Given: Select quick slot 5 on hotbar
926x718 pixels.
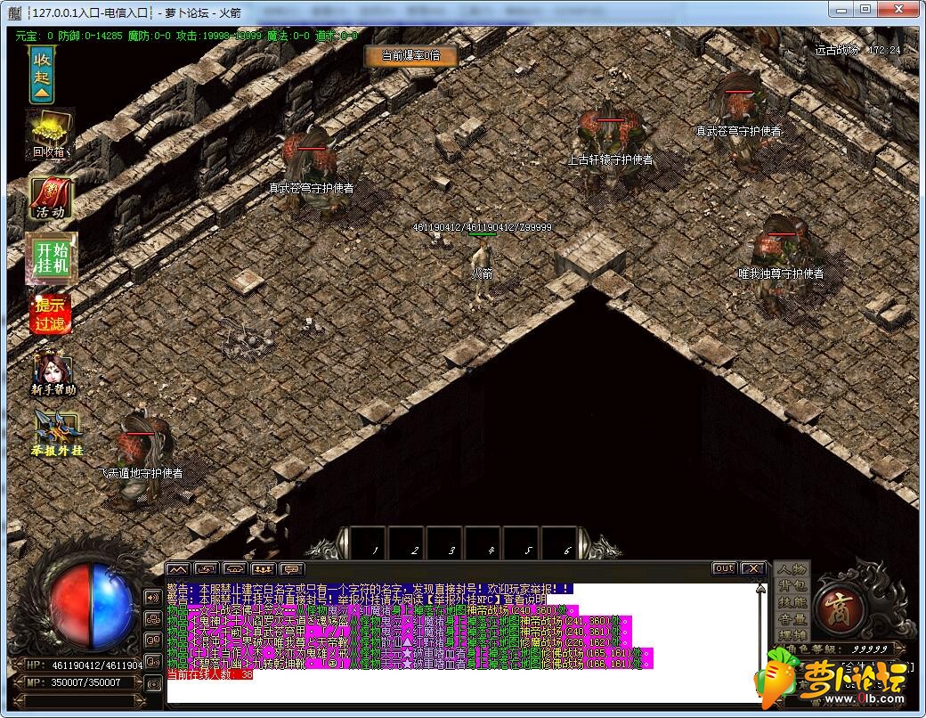Looking at the screenshot, I should coord(522,543).
